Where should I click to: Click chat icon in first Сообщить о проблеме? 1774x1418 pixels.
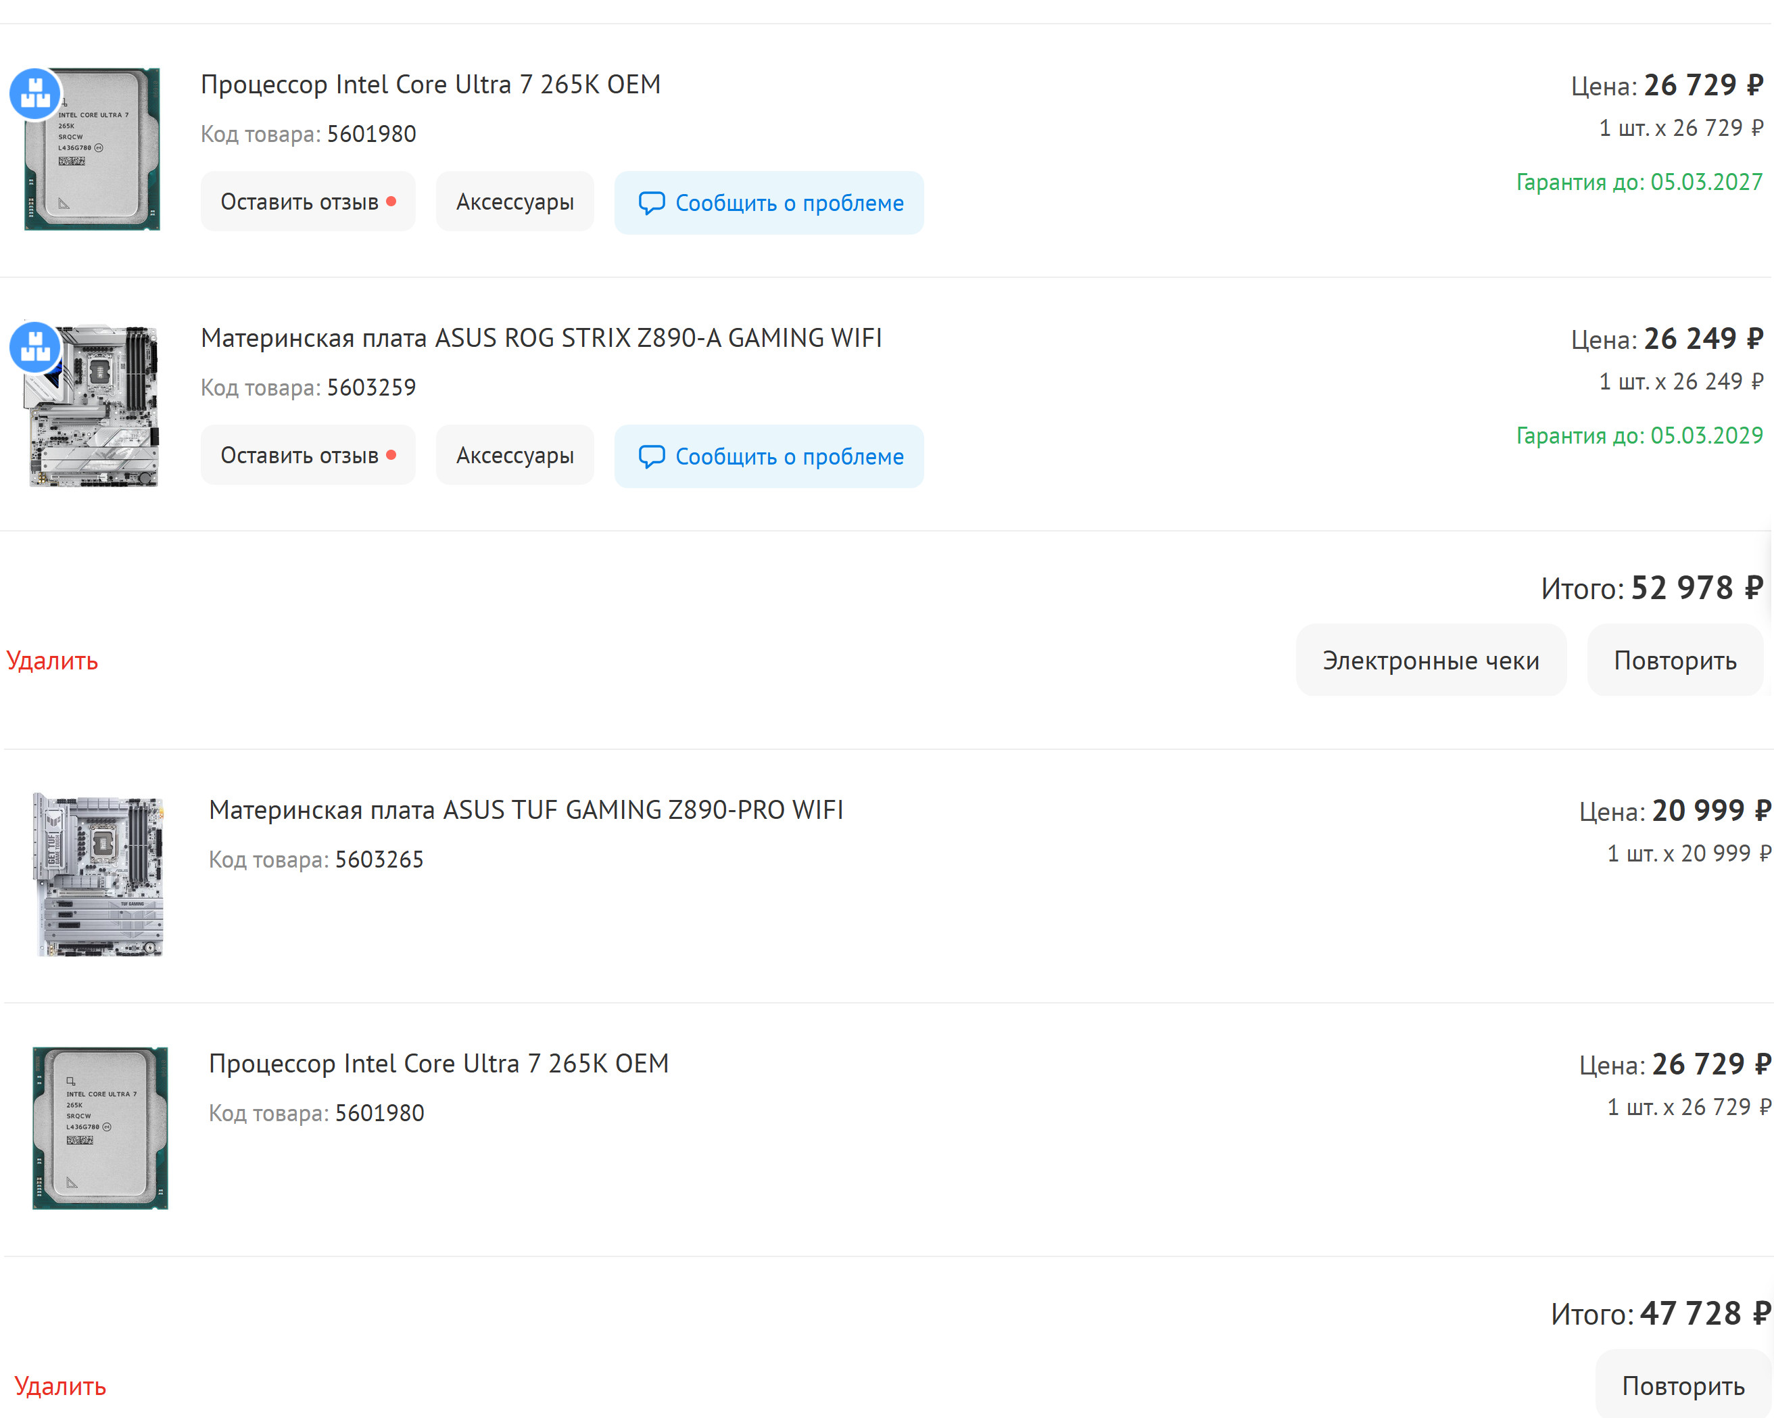(651, 202)
